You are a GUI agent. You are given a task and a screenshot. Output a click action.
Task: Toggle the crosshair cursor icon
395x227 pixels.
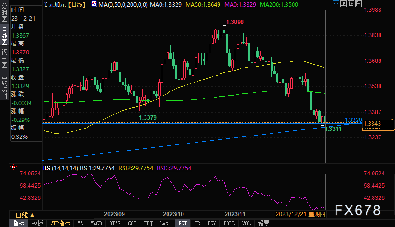(x=336, y=4)
